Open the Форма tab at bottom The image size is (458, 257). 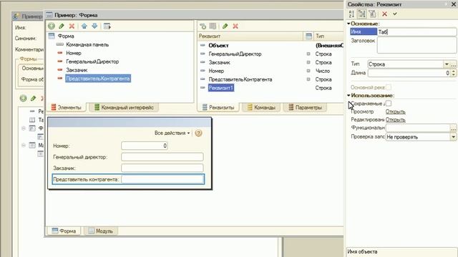64,231
